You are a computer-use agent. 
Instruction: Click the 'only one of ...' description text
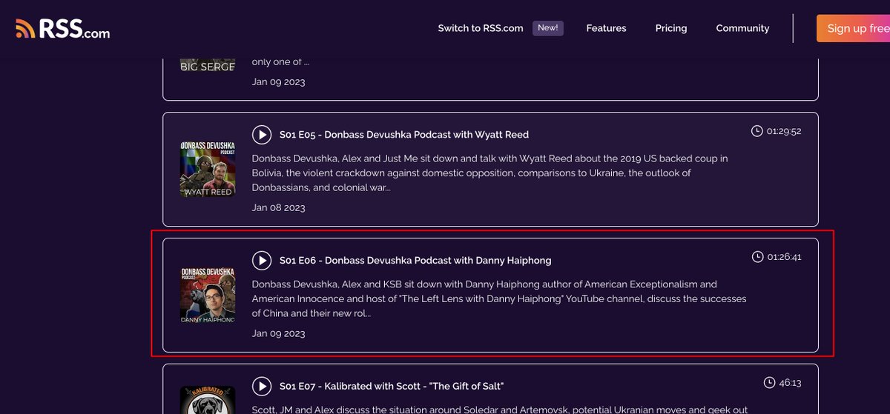(x=280, y=62)
